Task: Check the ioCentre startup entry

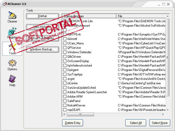Action: tap(65, 83)
